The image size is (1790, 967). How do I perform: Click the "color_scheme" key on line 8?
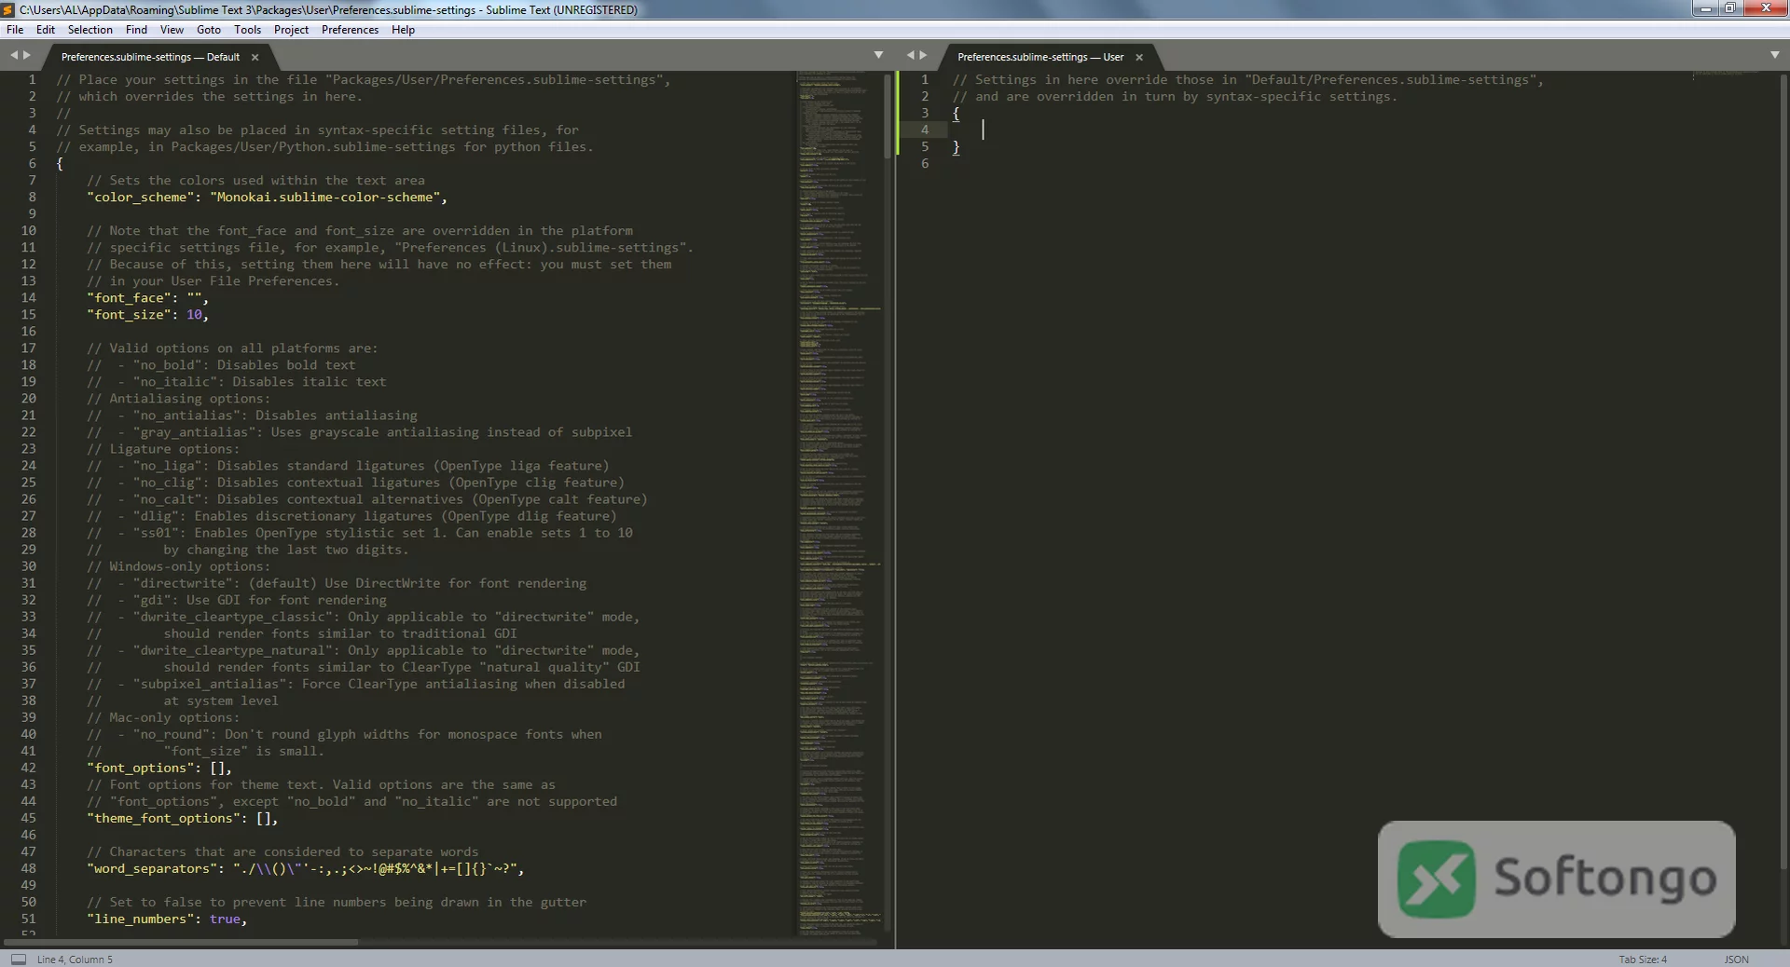point(141,197)
